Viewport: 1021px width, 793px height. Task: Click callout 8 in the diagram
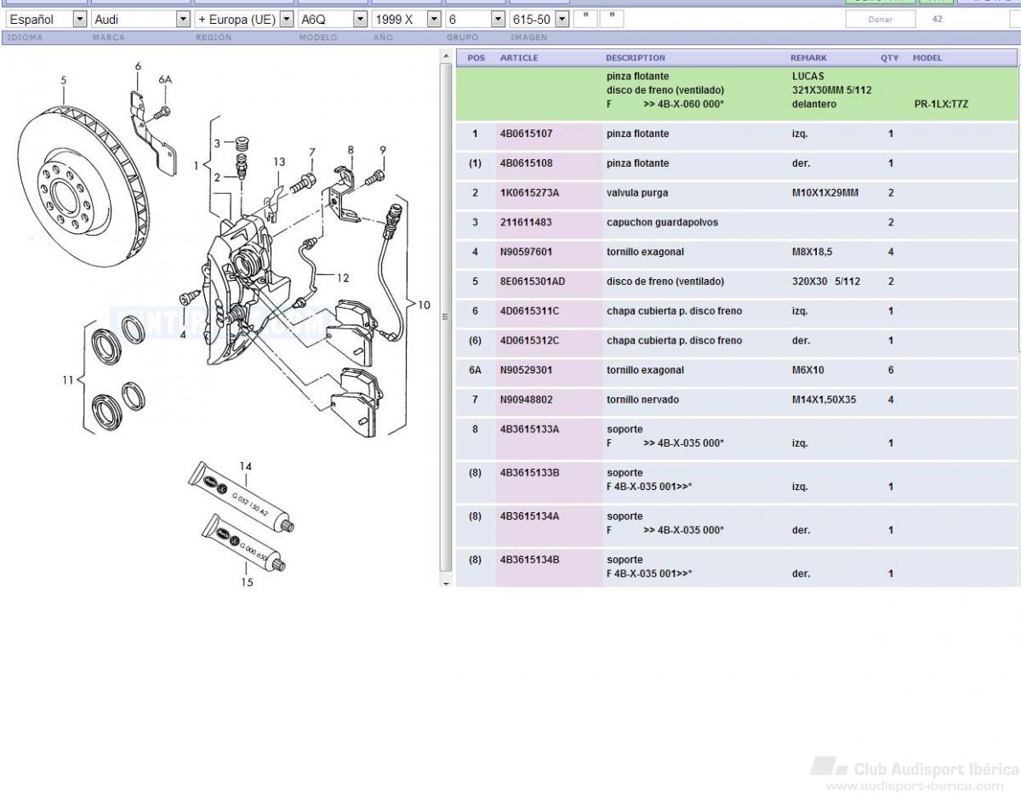click(351, 151)
